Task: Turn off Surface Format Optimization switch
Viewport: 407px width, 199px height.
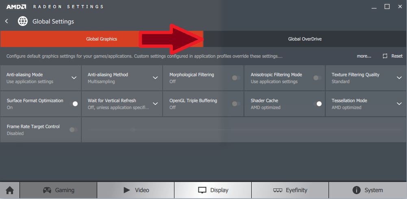Action: tap(74, 104)
